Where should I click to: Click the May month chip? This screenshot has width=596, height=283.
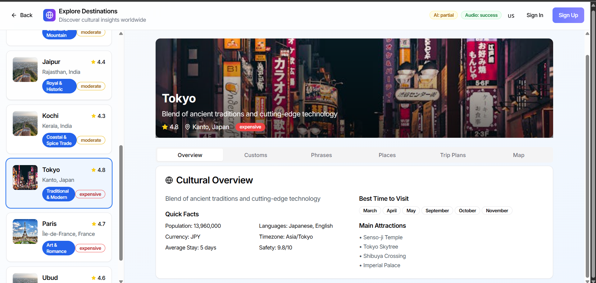coord(411,211)
